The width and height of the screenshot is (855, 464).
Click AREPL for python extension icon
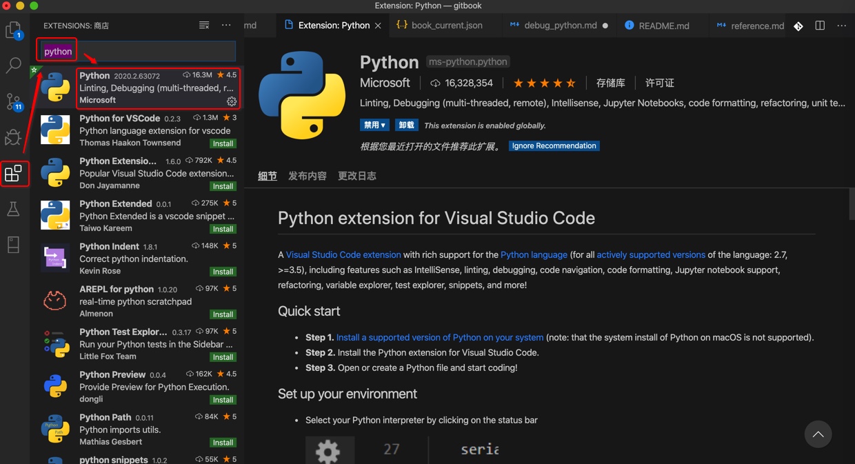(55, 301)
